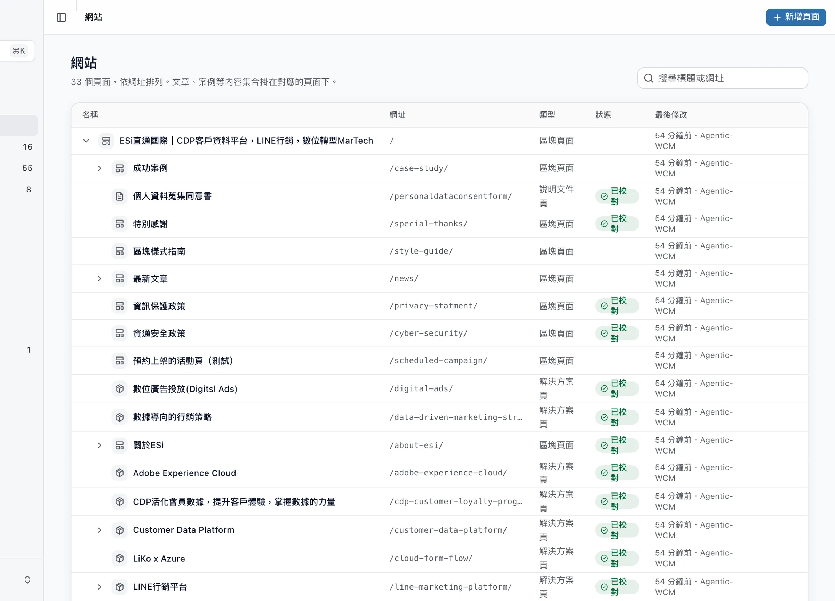Click block icon for ESi直通國際 root page

pos(106,141)
